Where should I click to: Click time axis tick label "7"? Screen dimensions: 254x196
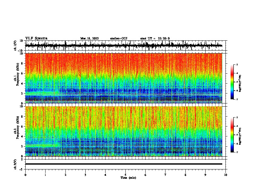click(165, 175)
